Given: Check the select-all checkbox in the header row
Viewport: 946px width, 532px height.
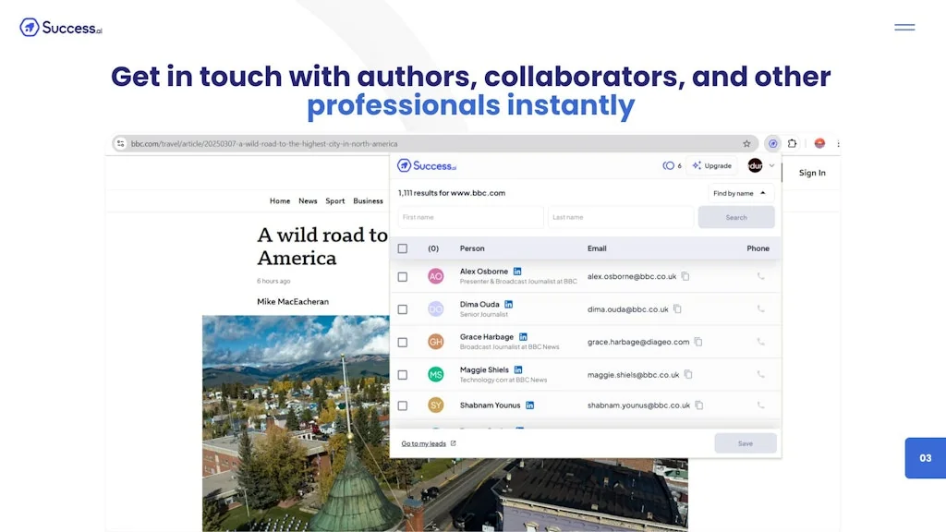Looking at the screenshot, I should (403, 248).
